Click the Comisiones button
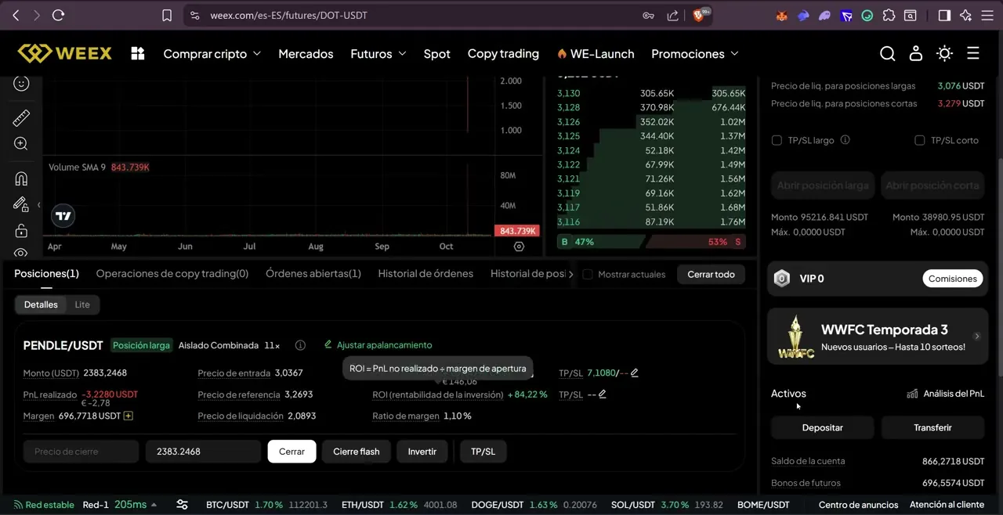The width and height of the screenshot is (1003, 515). [x=953, y=279]
